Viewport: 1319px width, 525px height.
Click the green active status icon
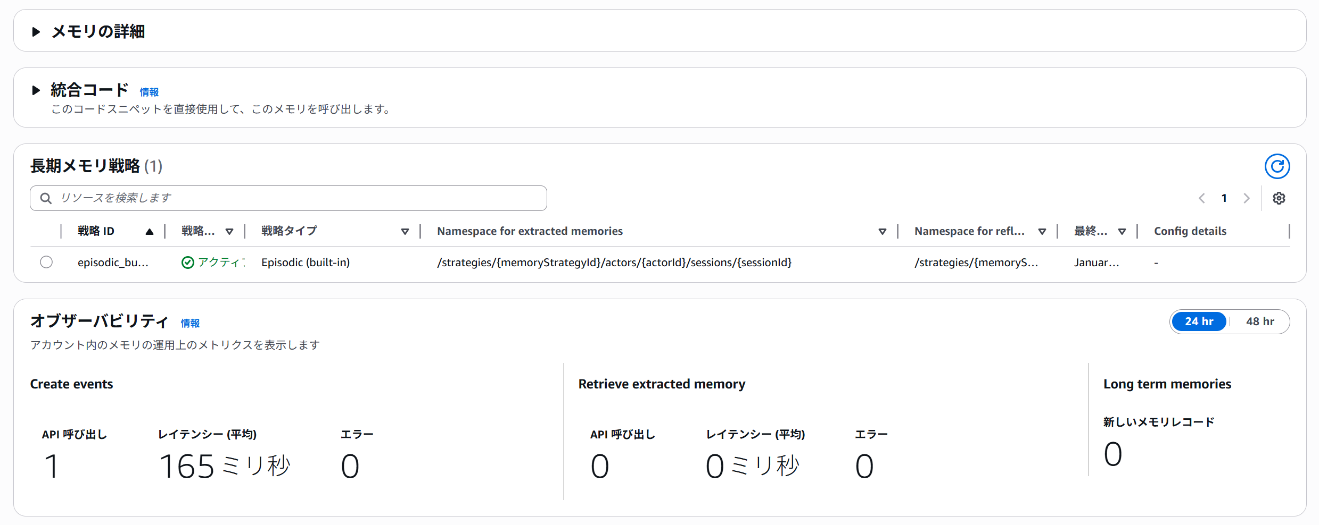187,262
